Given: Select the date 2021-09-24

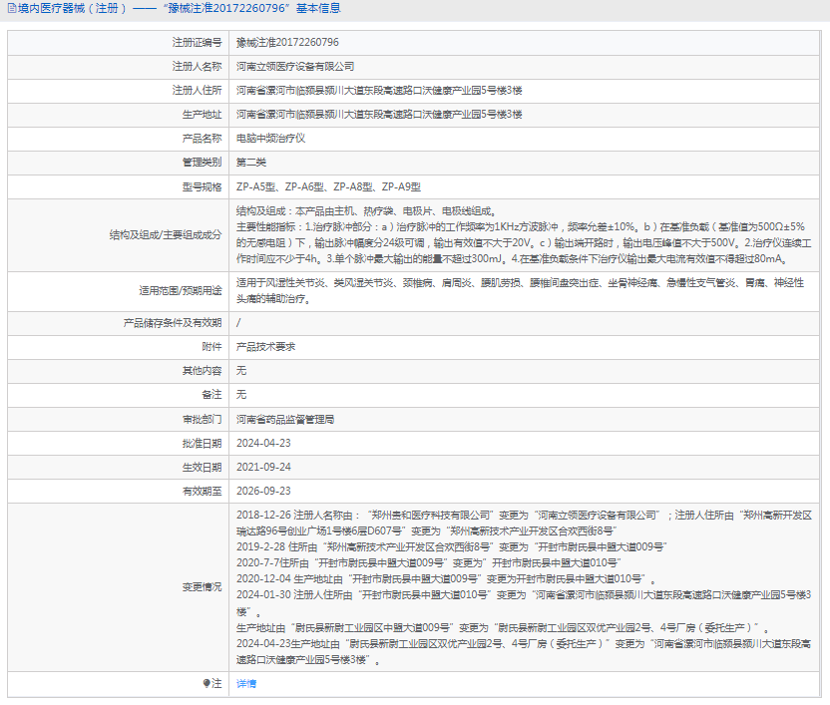Looking at the screenshot, I should tap(263, 468).
